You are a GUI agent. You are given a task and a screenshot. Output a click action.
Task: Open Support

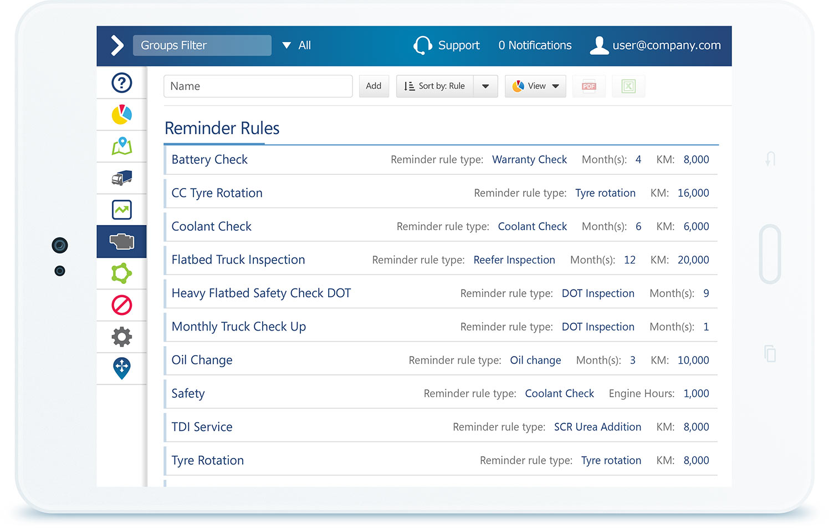pyautogui.click(x=459, y=45)
